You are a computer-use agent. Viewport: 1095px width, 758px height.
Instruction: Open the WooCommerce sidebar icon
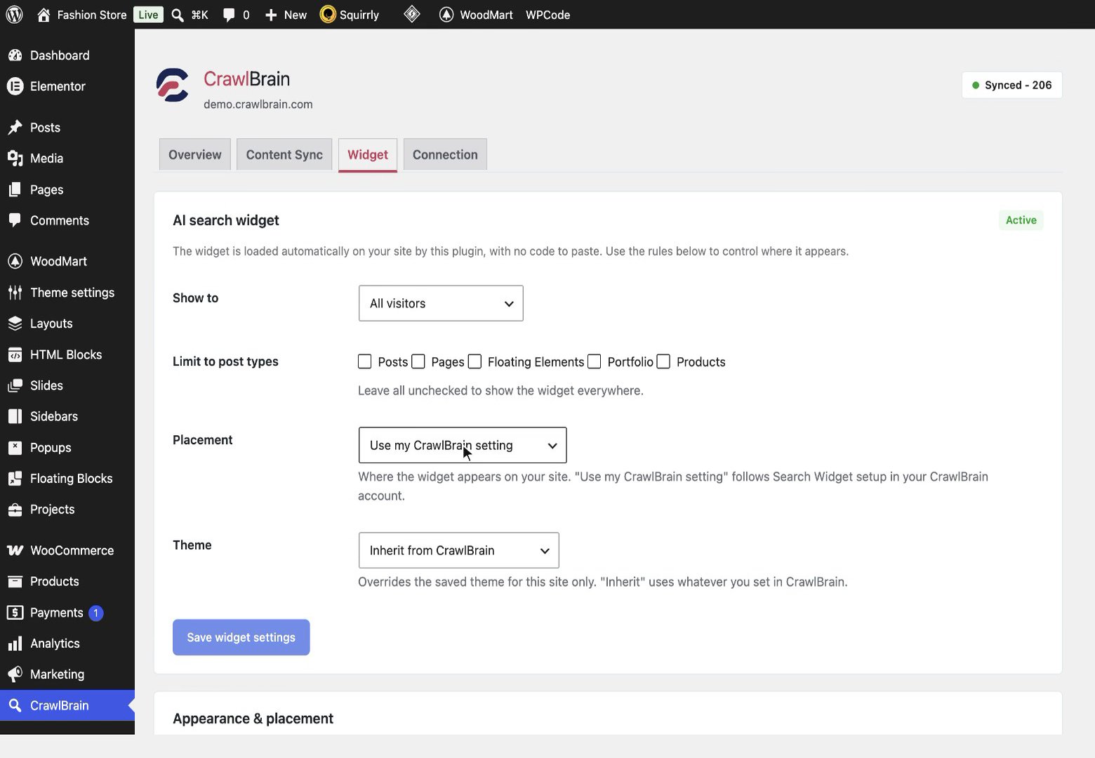(x=15, y=550)
